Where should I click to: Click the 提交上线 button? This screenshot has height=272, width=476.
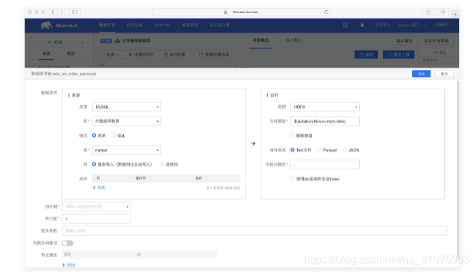398,54
